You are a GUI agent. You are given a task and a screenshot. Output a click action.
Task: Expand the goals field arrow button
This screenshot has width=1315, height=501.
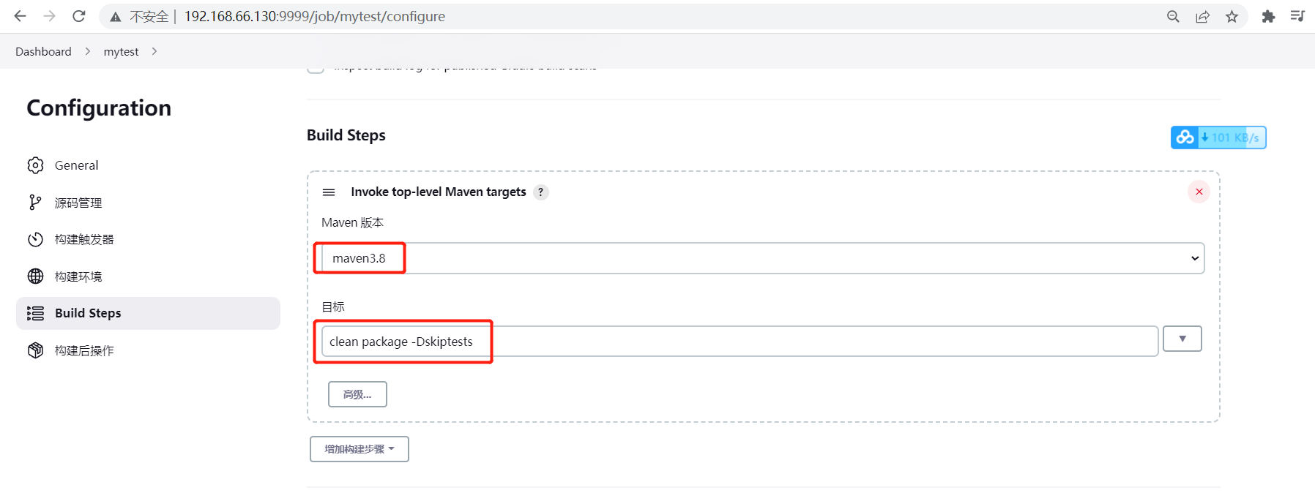(1182, 339)
